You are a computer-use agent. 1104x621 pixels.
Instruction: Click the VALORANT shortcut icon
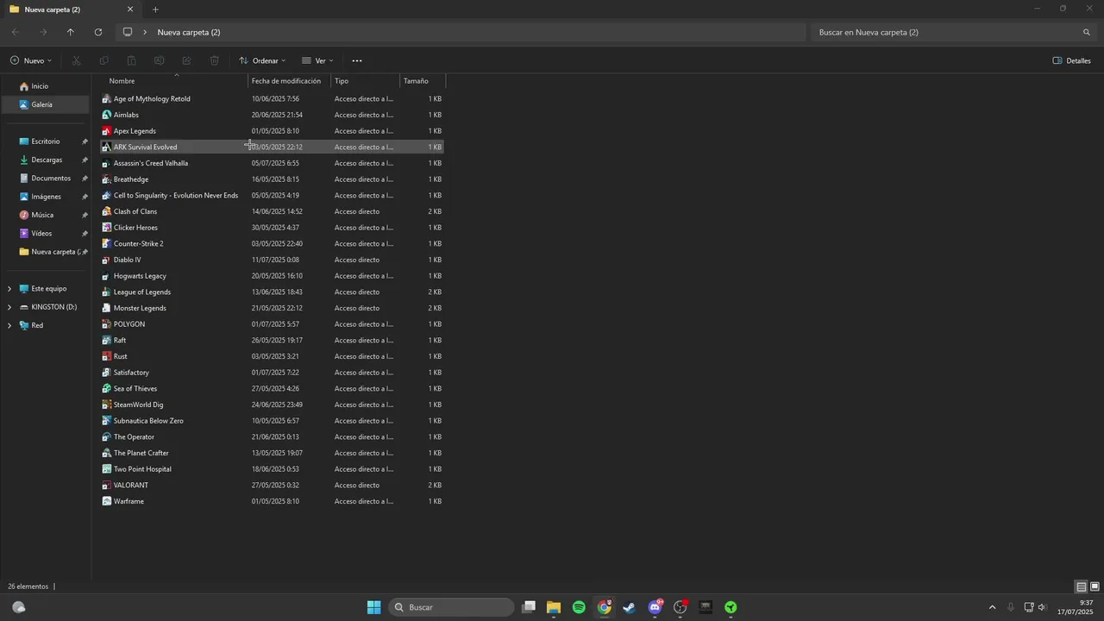107,485
